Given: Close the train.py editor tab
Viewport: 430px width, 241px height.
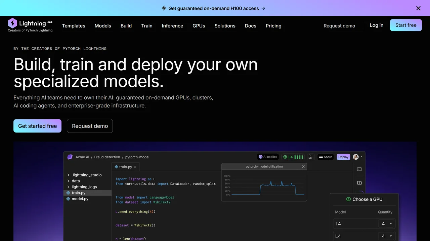Looking at the screenshot, I should pos(135,167).
